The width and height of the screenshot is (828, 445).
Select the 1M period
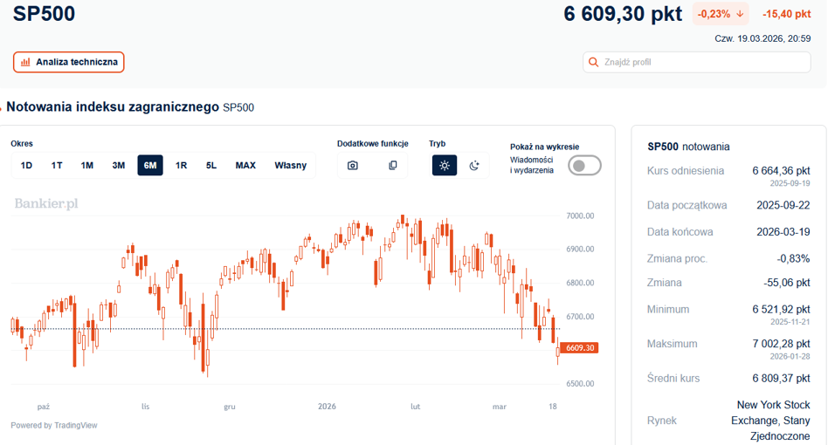click(x=87, y=166)
